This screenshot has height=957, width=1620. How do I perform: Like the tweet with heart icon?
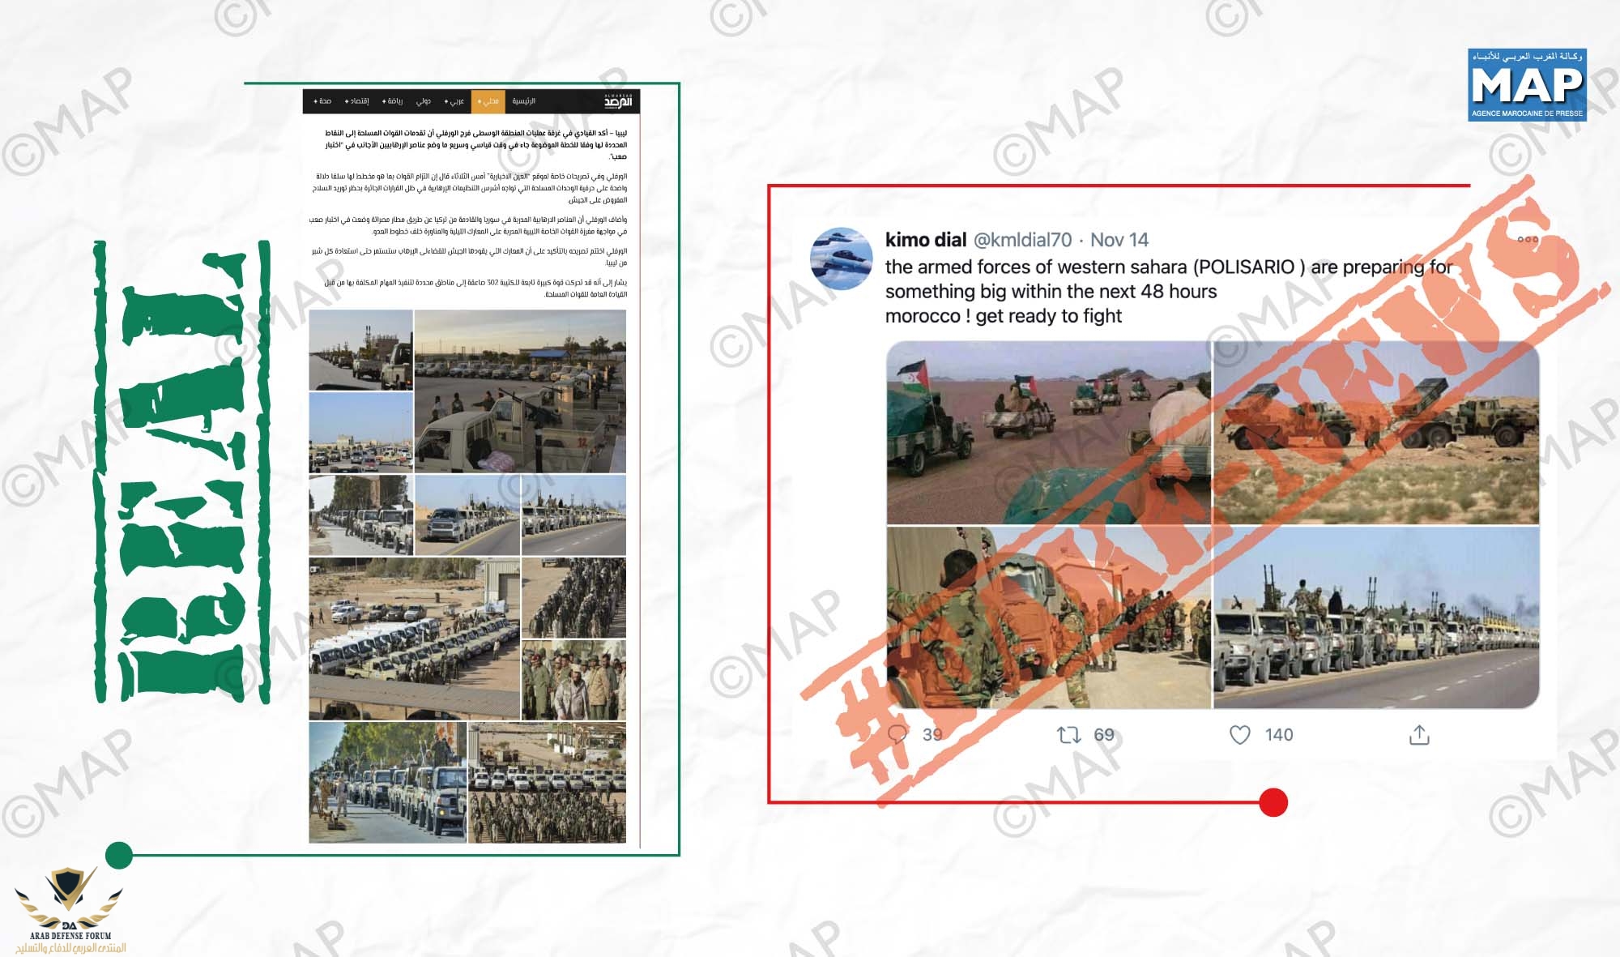(x=1239, y=735)
